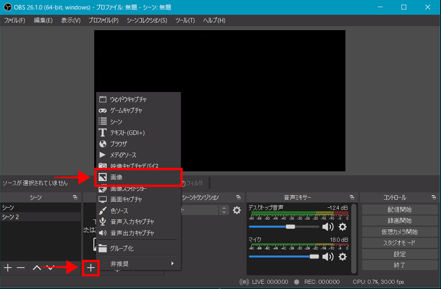
Task: Click the picture icon next to 画像
Action: pyautogui.click(x=103, y=177)
